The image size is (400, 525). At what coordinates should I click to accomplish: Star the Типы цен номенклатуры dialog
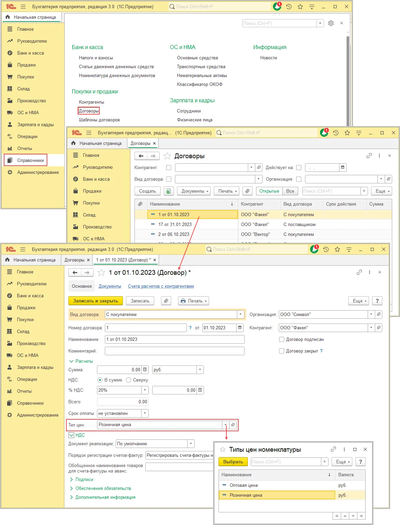223,450
